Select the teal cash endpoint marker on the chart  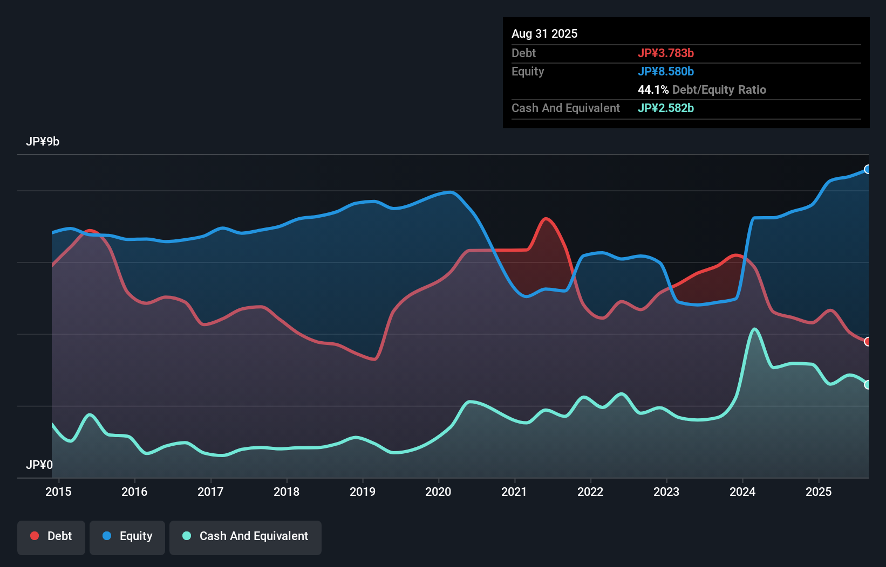868,384
